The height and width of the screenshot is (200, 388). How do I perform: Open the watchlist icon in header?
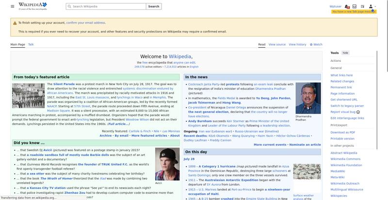tap(362, 6)
